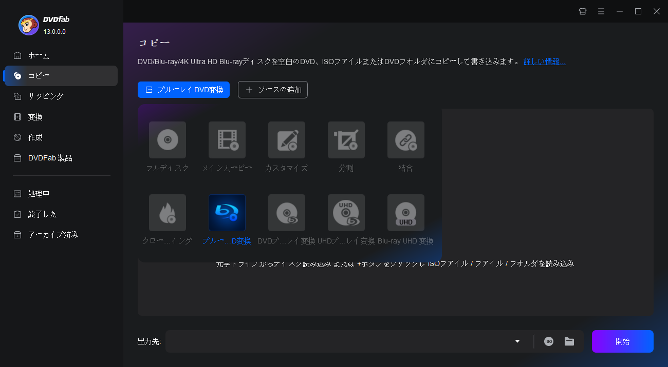Image resolution: width=668 pixels, height=367 pixels.
Task: Switch to the 作成 creator module
Action: [61, 137]
